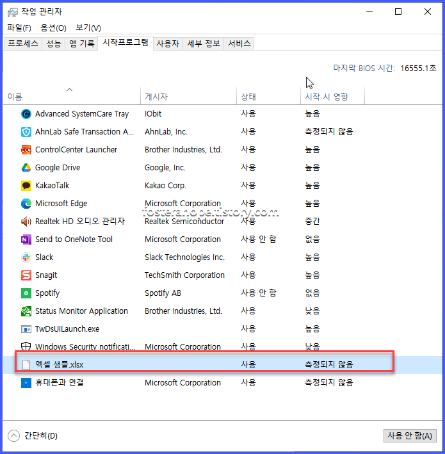Screen dimensions: 445x454
Task: Open the 파일(F) menu
Action: click(x=19, y=28)
